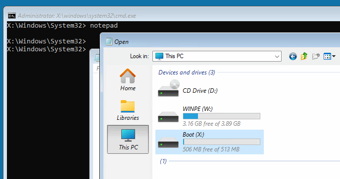Go up one folder level icon
The image size is (340, 179).
point(304,56)
